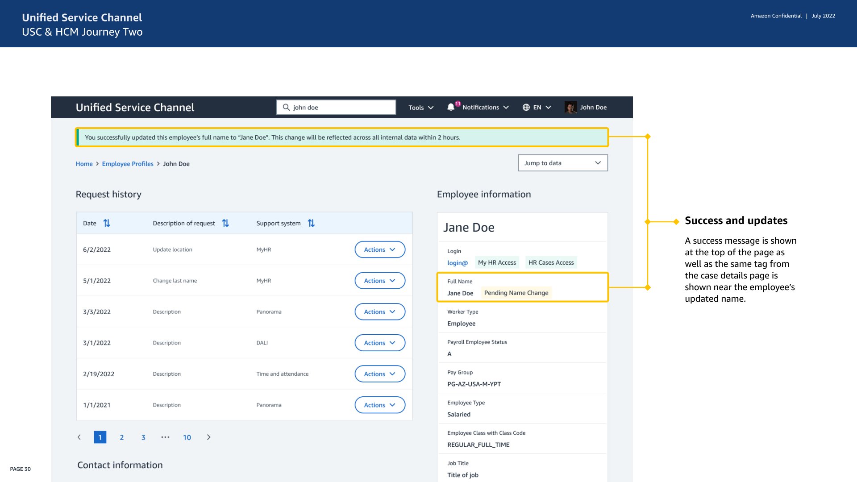This screenshot has width=857, height=482.
Task: Open the Tools menu
Action: tap(420, 108)
